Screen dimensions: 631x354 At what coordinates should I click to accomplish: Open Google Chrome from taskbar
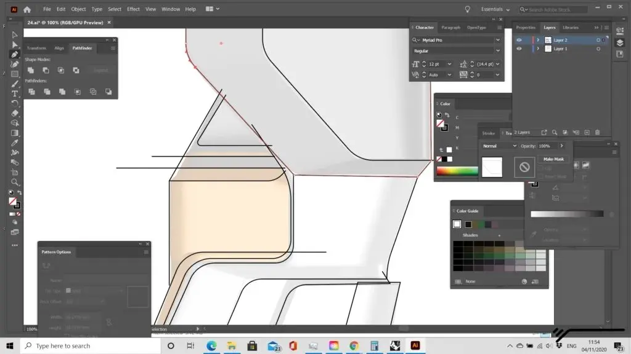click(x=354, y=346)
